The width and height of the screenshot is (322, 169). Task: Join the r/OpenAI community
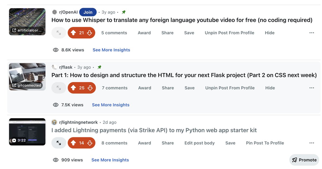coord(88,12)
